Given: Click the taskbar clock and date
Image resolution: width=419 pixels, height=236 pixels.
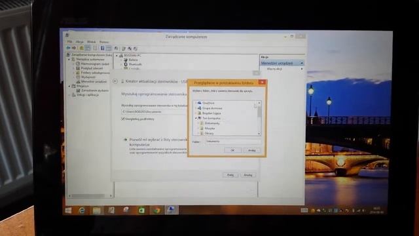Looking at the screenshot, I should coord(377,210).
